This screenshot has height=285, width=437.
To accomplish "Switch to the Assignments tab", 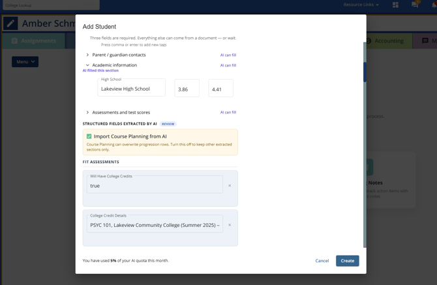I will pos(33,40).
